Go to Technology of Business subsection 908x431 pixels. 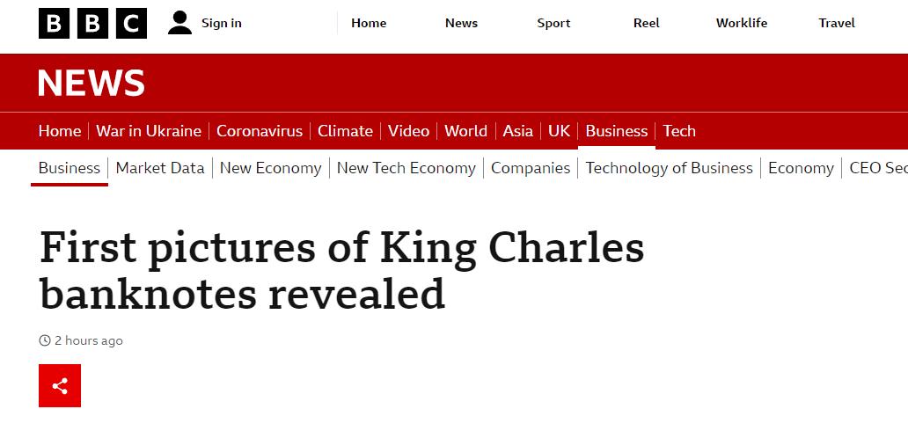(669, 168)
